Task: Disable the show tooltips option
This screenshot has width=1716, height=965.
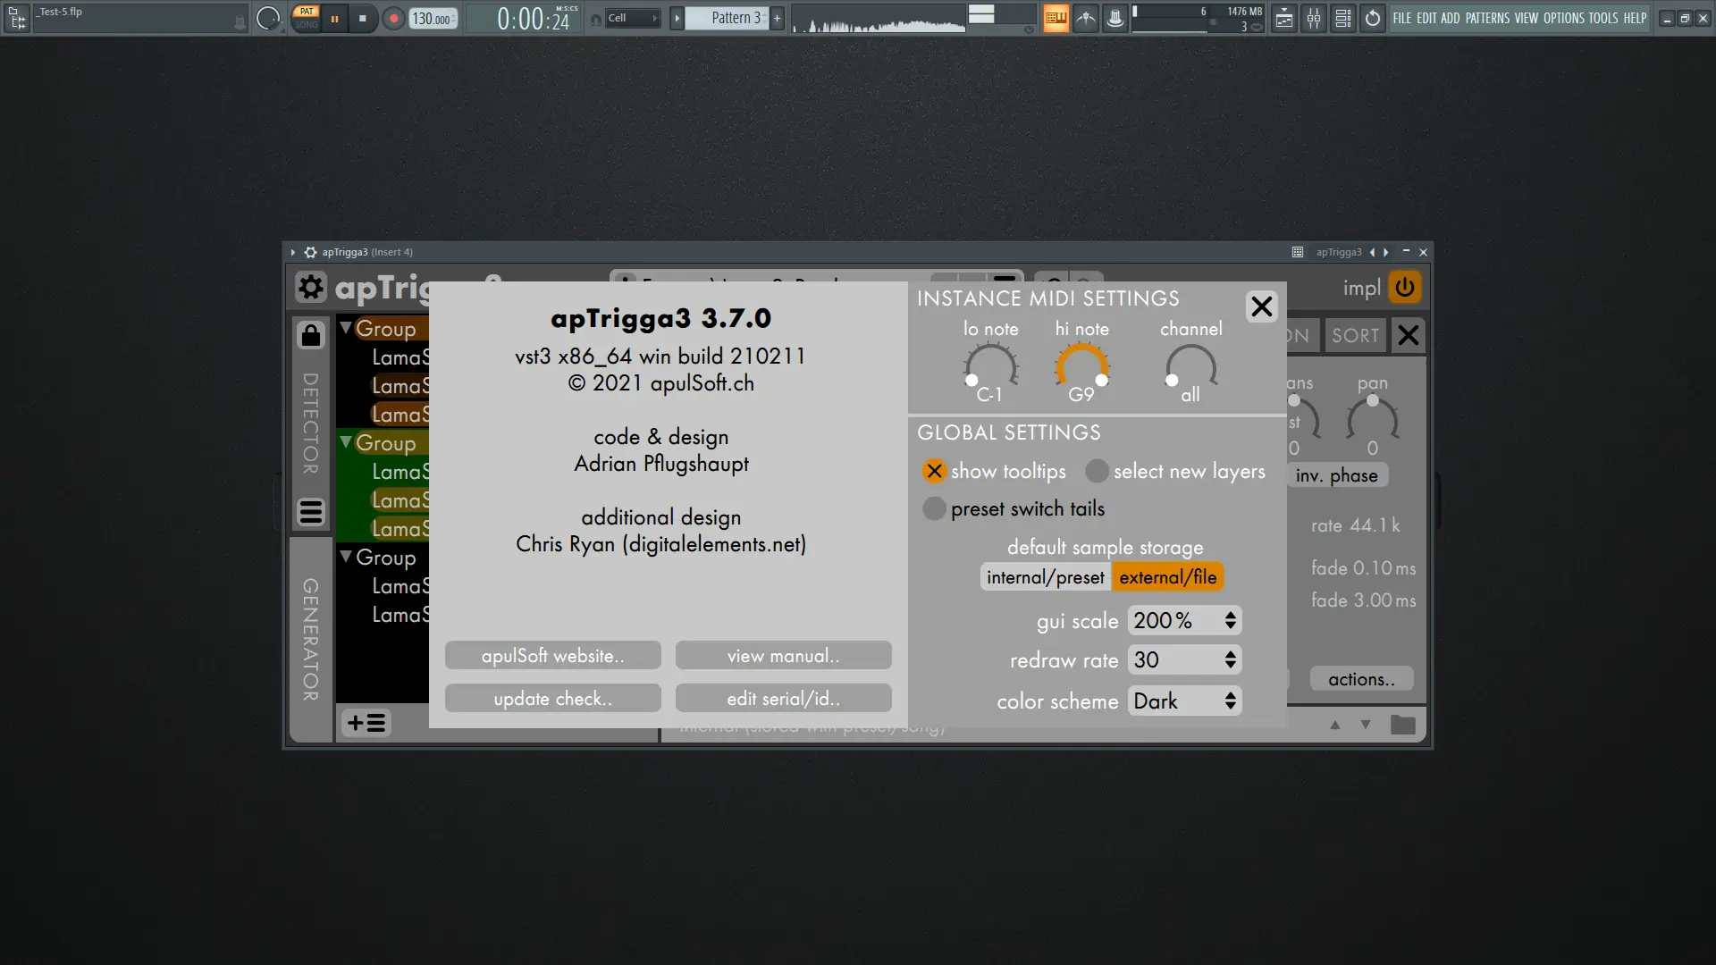Action: tap(934, 471)
